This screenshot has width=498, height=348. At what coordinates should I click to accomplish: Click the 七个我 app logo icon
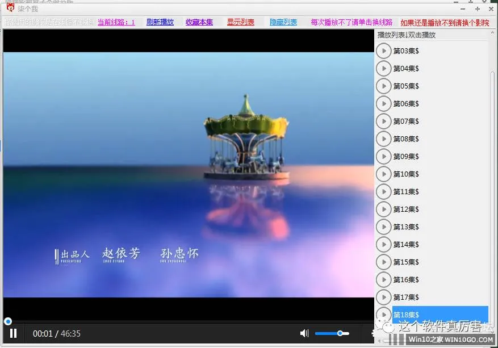point(10,7)
